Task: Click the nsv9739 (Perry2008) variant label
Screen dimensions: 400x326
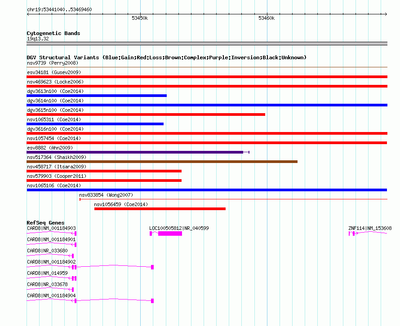Action: click(x=53, y=63)
